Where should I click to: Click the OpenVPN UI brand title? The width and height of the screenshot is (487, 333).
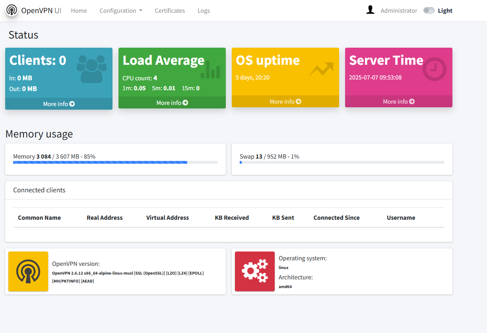41,10
